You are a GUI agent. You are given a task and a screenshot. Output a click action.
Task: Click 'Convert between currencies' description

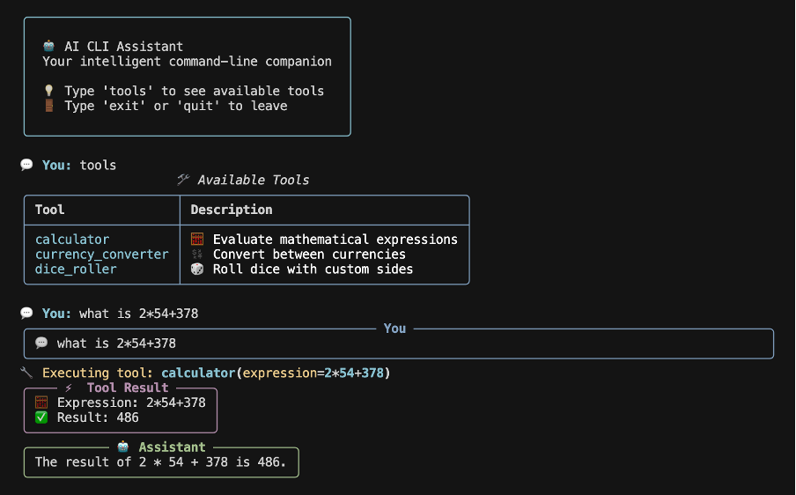pyautogui.click(x=309, y=254)
